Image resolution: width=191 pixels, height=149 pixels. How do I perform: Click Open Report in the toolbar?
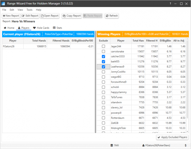[x=50, y=16]
